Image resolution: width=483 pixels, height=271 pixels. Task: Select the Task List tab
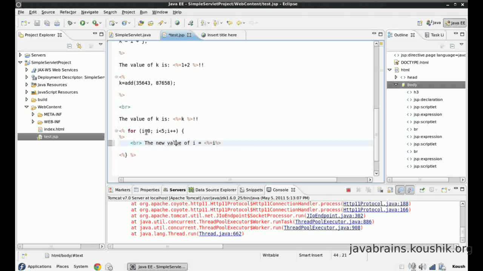(434, 35)
